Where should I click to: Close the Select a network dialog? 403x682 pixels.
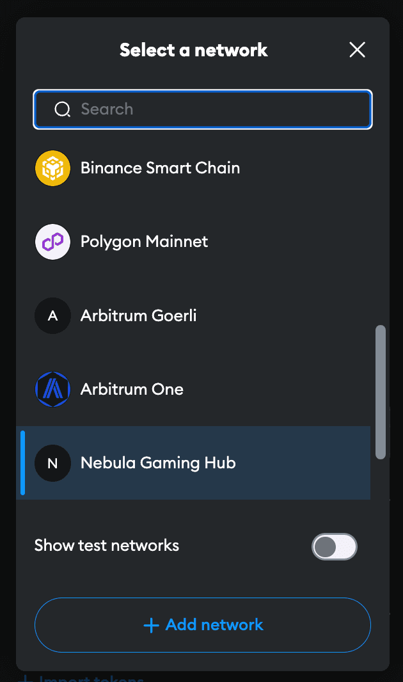(x=357, y=50)
